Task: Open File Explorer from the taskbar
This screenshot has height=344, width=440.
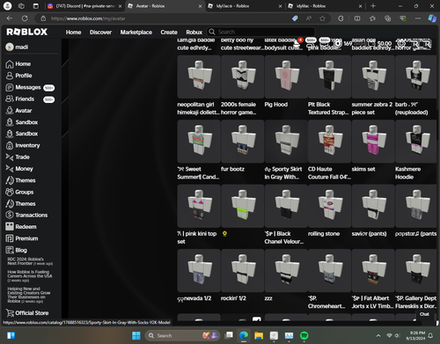Action: [x=259, y=335]
